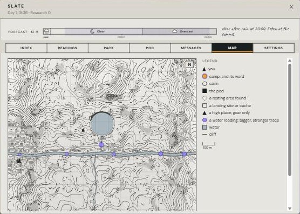Screen dimensions: 300x214
Task: Click the water reading marker below the lake
Action: tap(101, 145)
